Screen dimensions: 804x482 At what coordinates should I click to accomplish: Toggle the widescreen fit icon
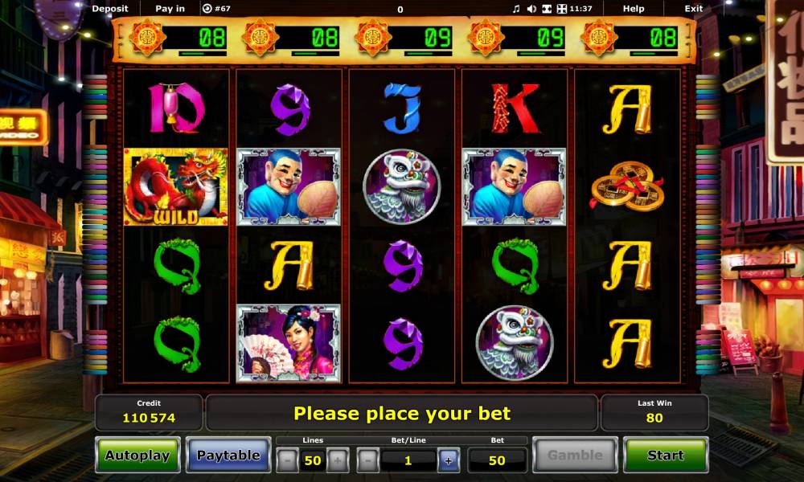pyautogui.click(x=547, y=9)
